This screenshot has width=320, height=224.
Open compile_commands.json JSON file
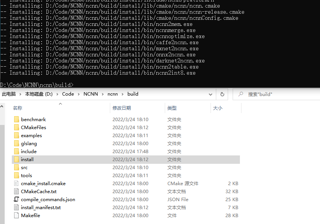(x=47, y=199)
